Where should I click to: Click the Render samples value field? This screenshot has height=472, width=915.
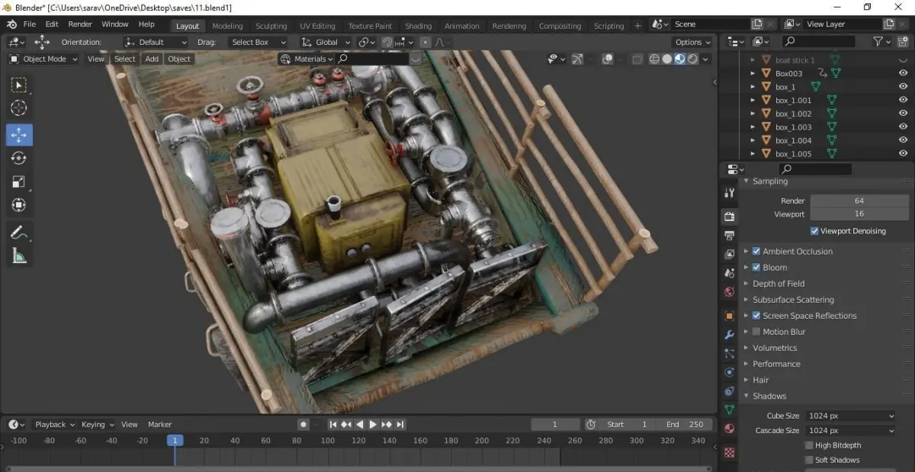point(859,201)
